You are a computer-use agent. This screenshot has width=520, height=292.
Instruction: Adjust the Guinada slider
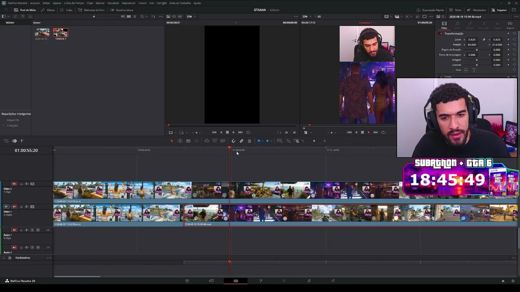click(x=477, y=65)
